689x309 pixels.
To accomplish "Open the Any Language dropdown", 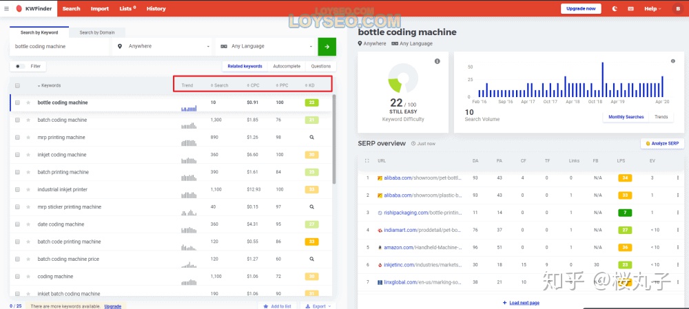I will pos(265,47).
